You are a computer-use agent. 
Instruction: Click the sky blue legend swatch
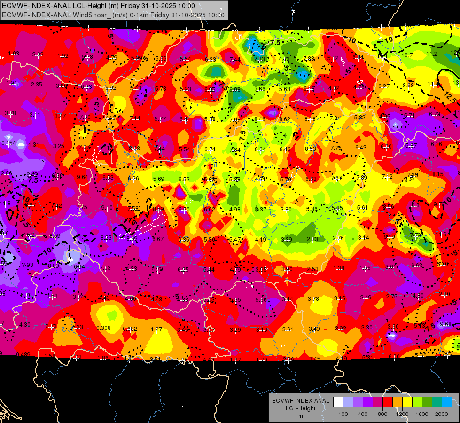pyautogui.click(x=447, y=402)
